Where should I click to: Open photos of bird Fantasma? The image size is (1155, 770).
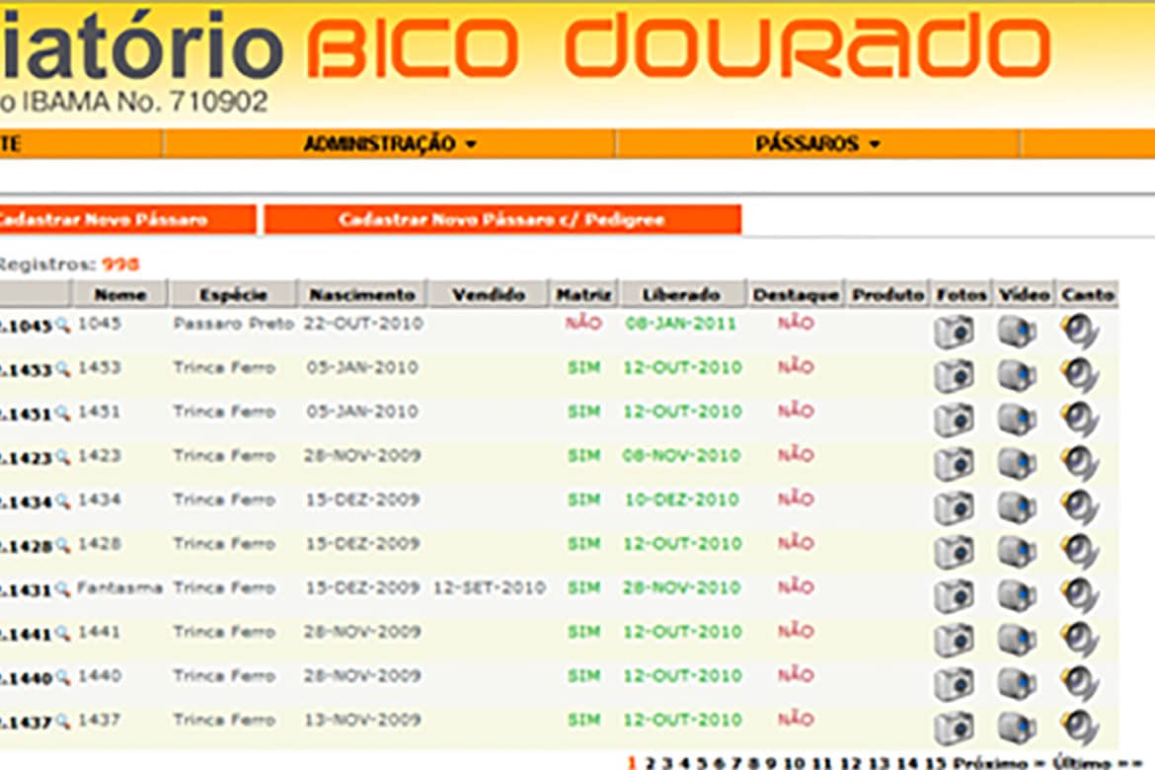pos(954,597)
